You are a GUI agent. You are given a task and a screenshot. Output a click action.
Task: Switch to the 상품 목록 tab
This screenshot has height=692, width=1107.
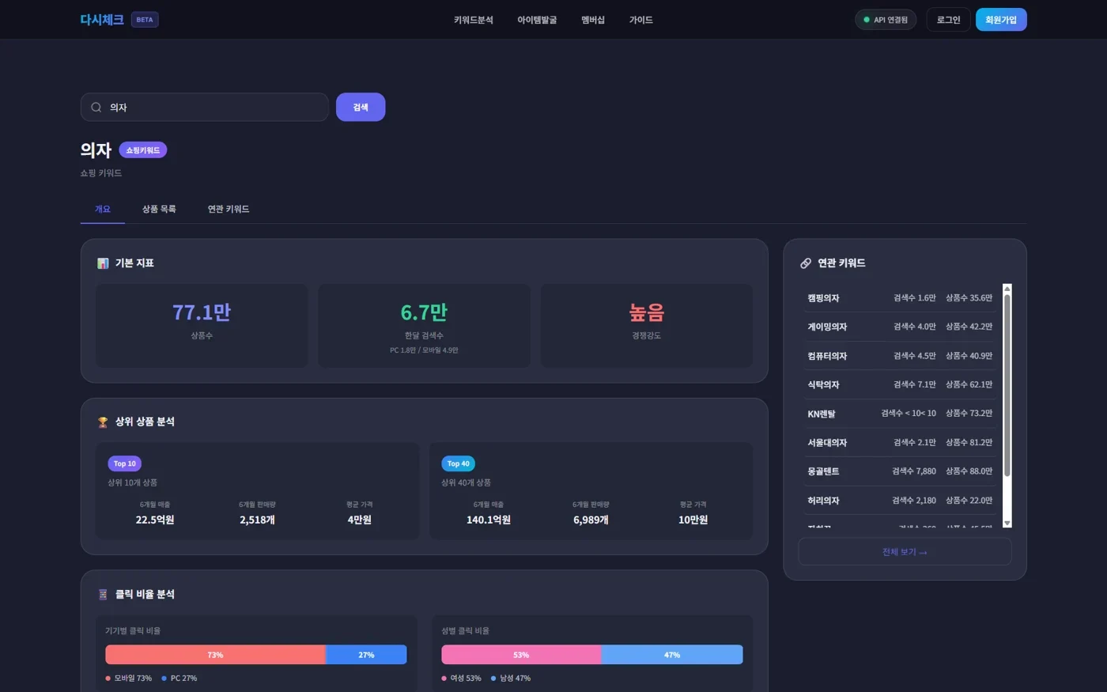coord(159,210)
